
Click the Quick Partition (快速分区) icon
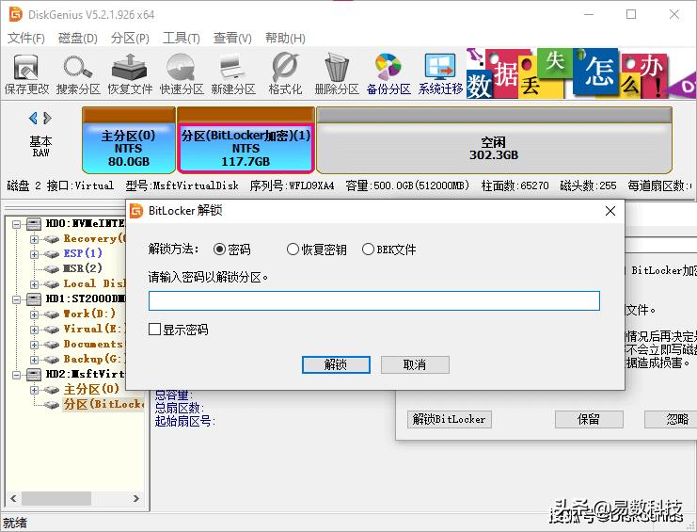(182, 73)
